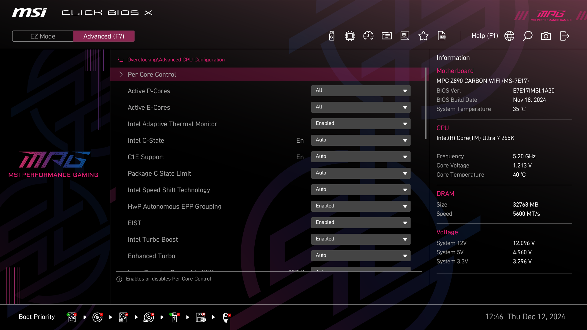Viewport: 587px width, 330px height.
Task: Open Help (F1)
Action: click(x=485, y=36)
